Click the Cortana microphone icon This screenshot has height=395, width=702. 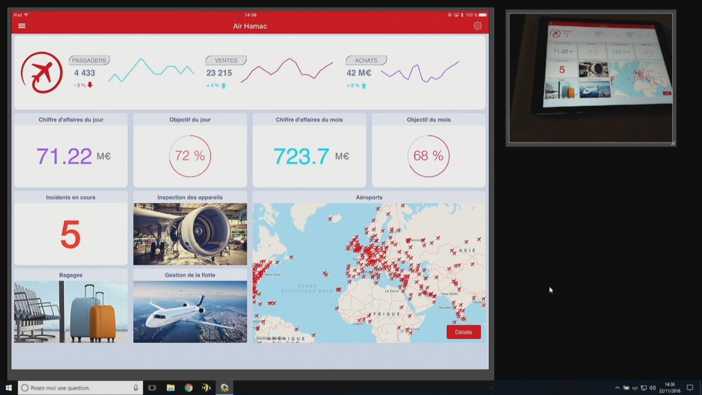(135, 388)
